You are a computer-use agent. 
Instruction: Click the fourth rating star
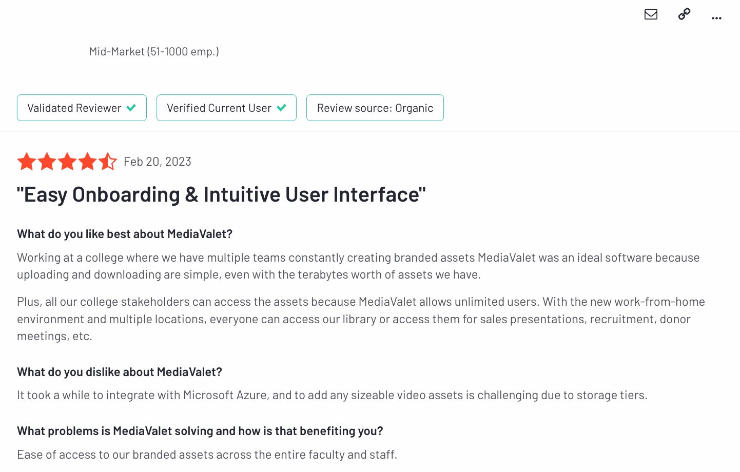pyautogui.click(x=87, y=162)
